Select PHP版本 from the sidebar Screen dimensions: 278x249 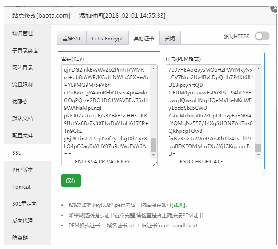pyautogui.click(x=22, y=170)
